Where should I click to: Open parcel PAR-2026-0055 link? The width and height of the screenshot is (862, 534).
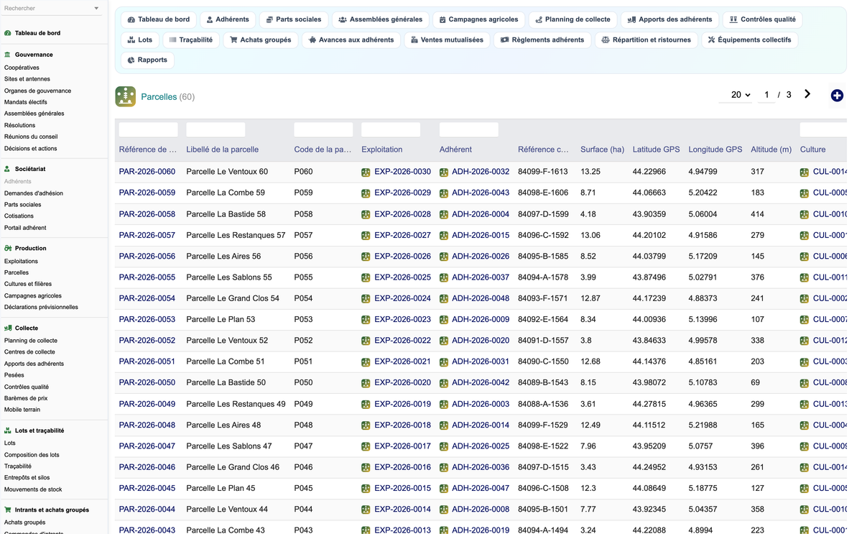[x=147, y=277]
